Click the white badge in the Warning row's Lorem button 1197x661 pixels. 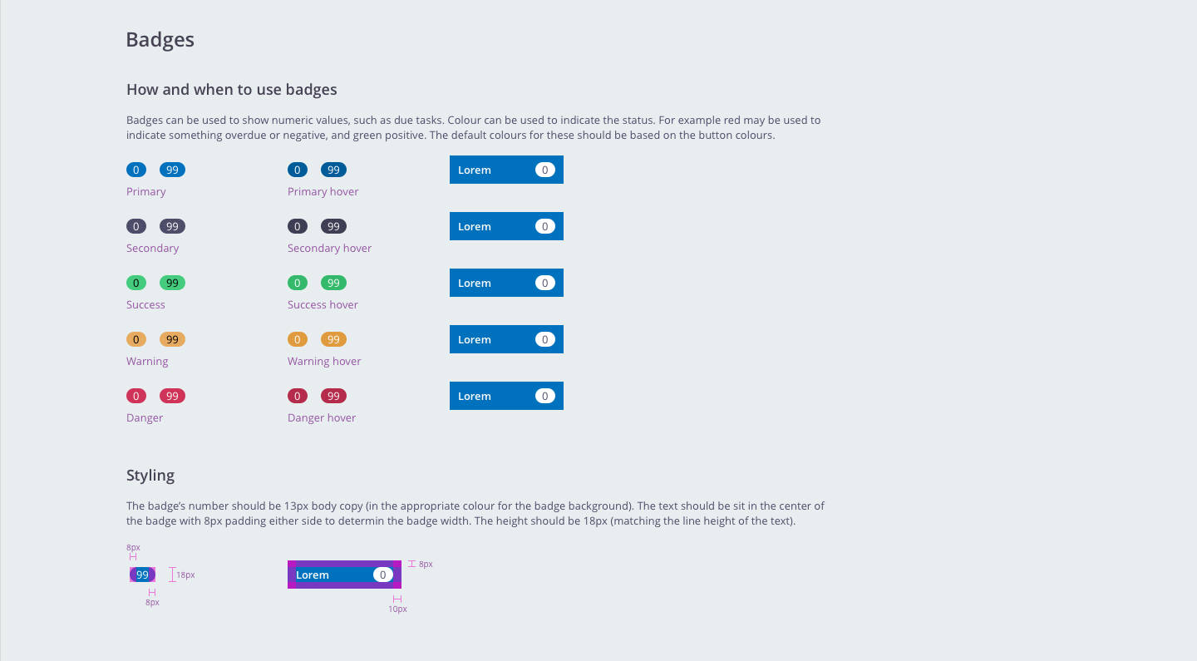tap(545, 339)
